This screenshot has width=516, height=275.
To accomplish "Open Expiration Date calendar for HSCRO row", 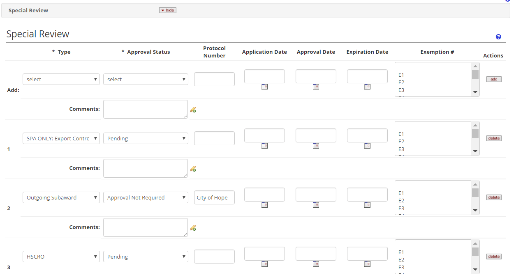I will point(367,264).
